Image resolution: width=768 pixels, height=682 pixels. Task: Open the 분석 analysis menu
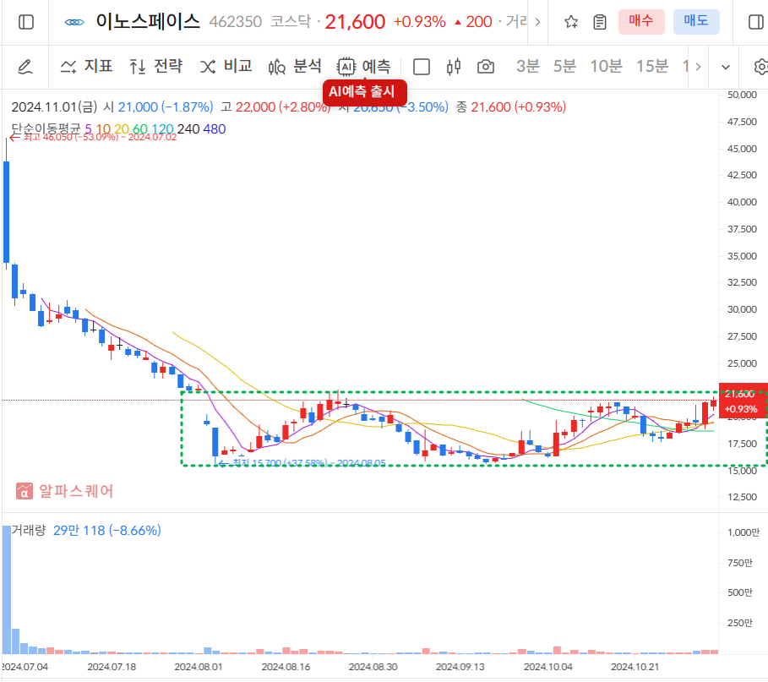click(x=295, y=66)
